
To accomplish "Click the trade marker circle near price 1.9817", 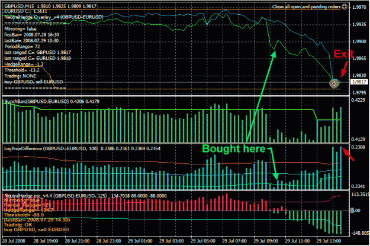I will coord(334,83).
